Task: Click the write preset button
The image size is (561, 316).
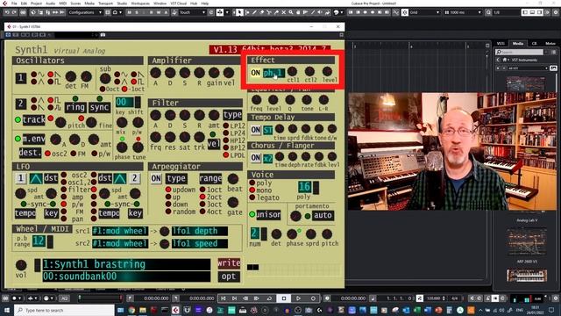Action: click(x=229, y=263)
